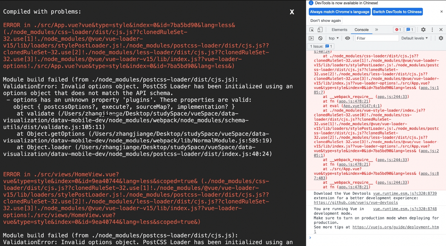Image resolution: width=446 pixels, height=246 pixels.
Task: Close the DevTools language notification
Action: click(442, 11)
